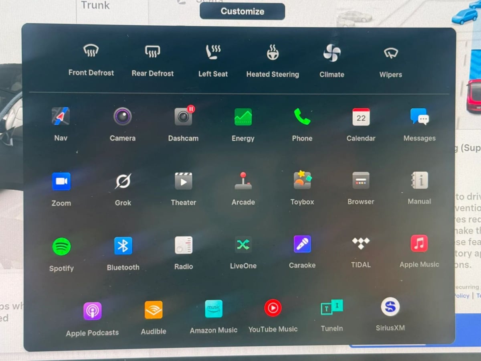
Task: Tap the Customize button
Action: (x=243, y=11)
